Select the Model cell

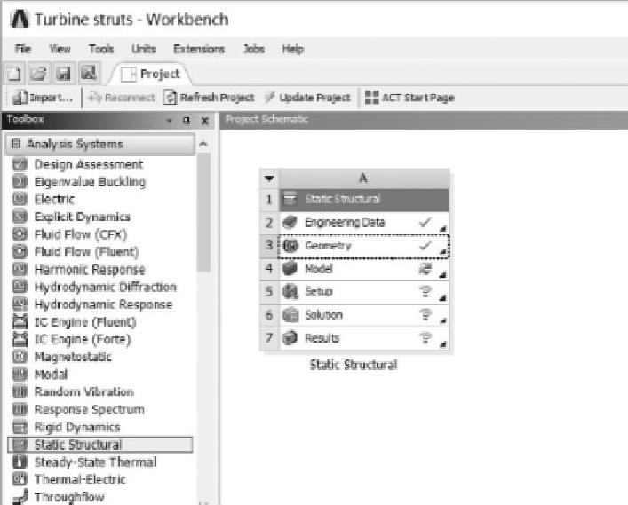(x=363, y=269)
